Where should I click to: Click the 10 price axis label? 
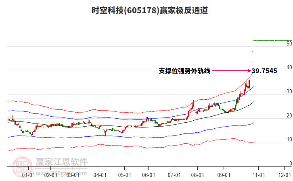(x=289, y=139)
